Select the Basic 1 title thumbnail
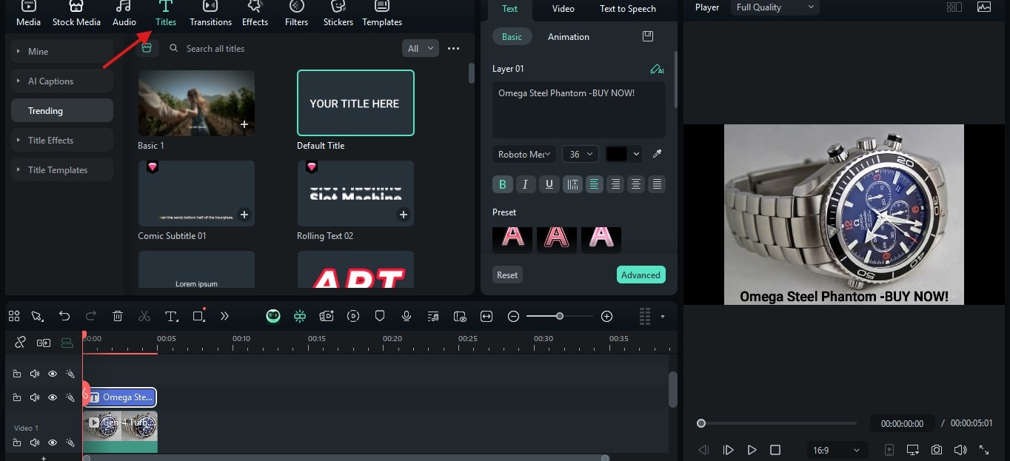 [x=196, y=103]
